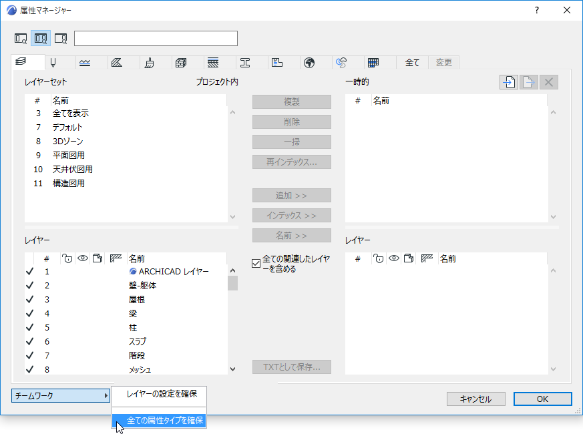Click the 複製 button
583x436 pixels.
point(292,102)
